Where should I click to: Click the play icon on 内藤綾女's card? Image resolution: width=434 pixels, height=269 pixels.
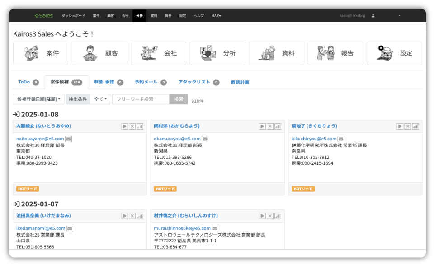[x=124, y=126]
